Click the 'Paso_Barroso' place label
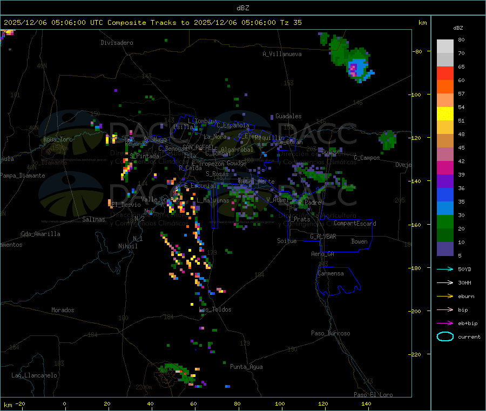 [x=330, y=333]
